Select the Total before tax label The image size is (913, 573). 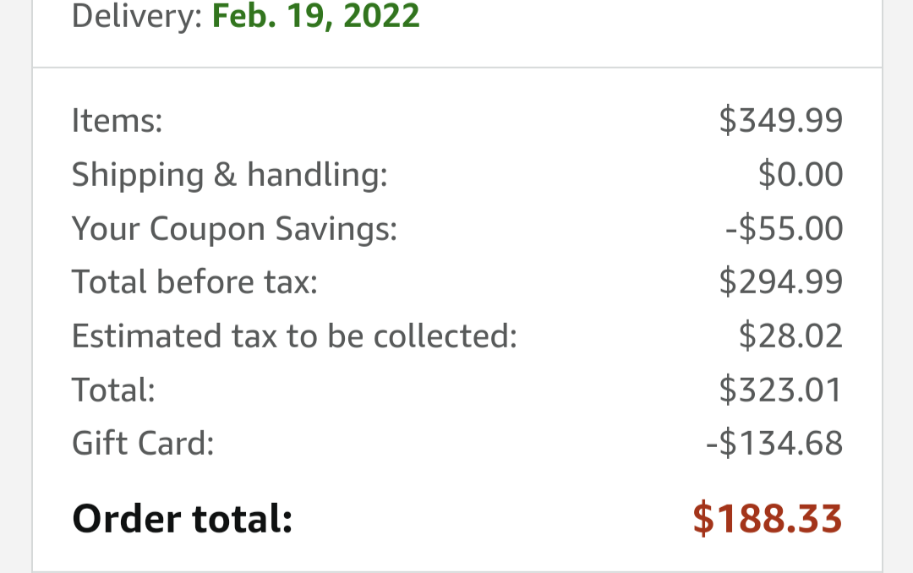[194, 281]
